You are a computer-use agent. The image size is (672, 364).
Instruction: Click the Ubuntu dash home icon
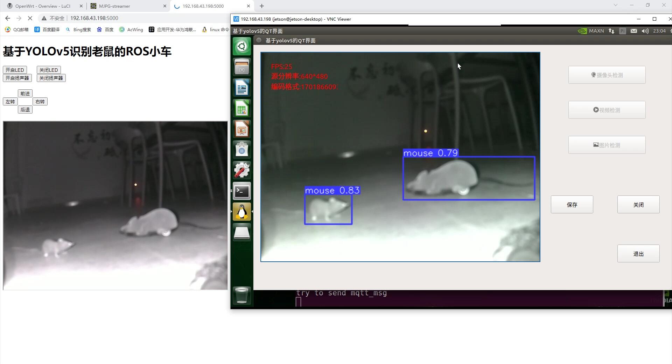point(241,46)
